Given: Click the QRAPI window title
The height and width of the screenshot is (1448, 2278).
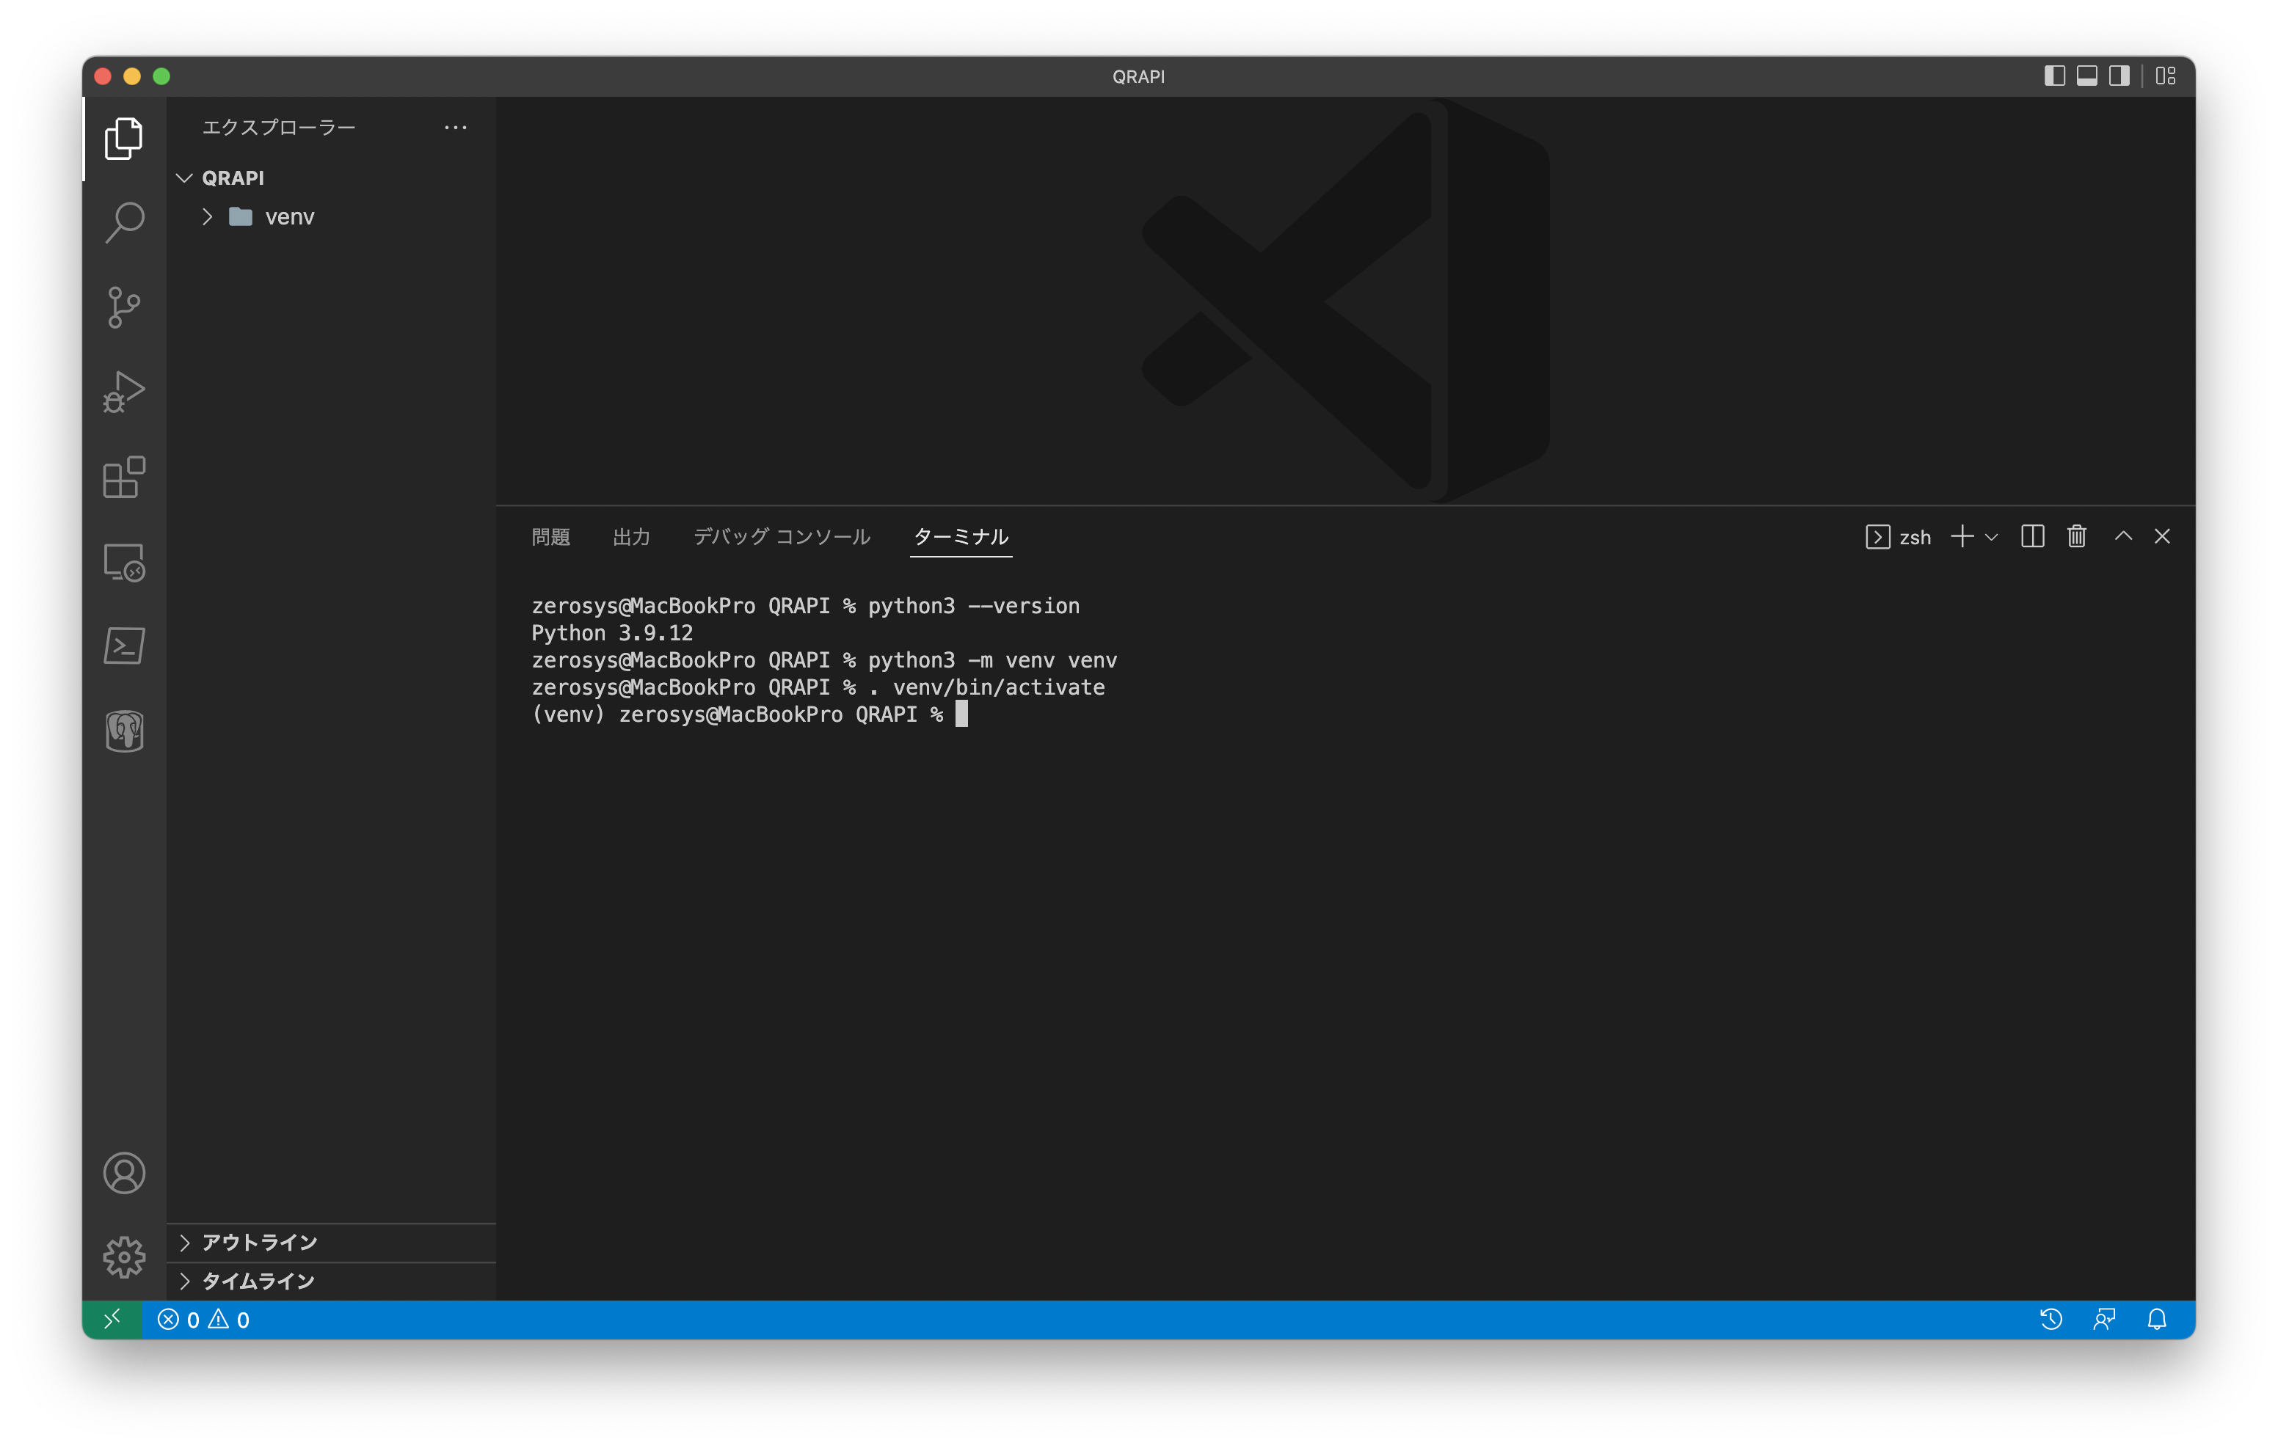Looking at the screenshot, I should (1138, 76).
